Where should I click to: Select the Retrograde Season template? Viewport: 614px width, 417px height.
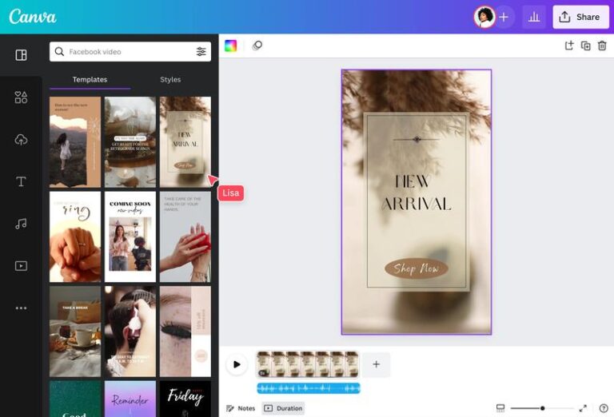pos(130,142)
